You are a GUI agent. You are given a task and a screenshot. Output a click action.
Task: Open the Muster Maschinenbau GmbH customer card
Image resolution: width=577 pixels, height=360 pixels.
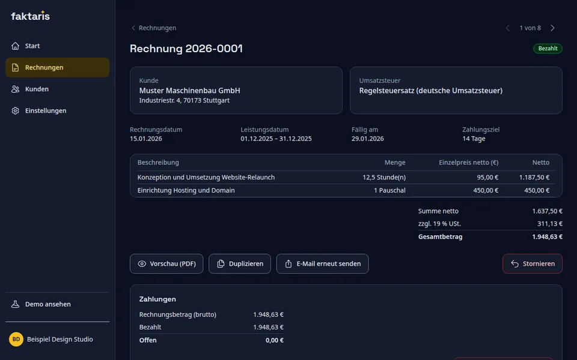(x=236, y=91)
